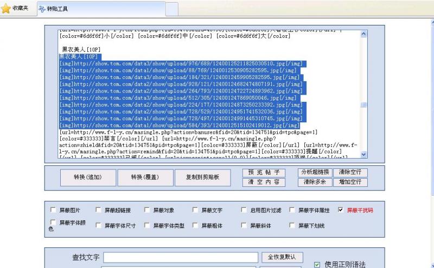434x268 pixels.
Task: Click the 收藏夹 favorites star icon
Action: [x=6, y=9]
